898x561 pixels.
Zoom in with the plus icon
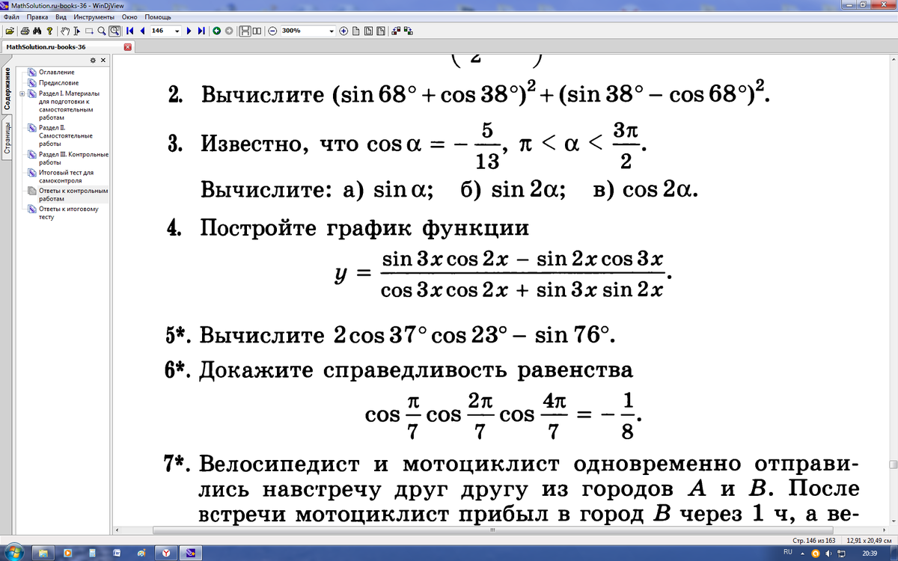pyautogui.click(x=343, y=31)
